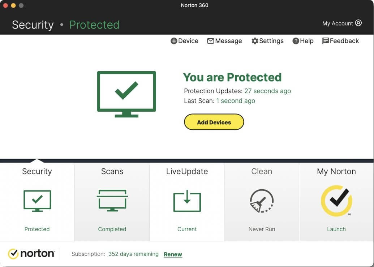The width and height of the screenshot is (374, 267).
Task: Click the Security monitor checkmark icon
Action: pyautogui.click(x=37, y=201)
